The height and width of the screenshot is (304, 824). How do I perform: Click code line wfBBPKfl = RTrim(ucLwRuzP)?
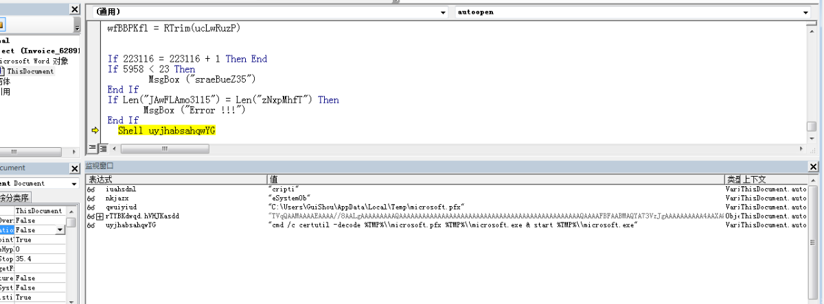coord(174,28)
